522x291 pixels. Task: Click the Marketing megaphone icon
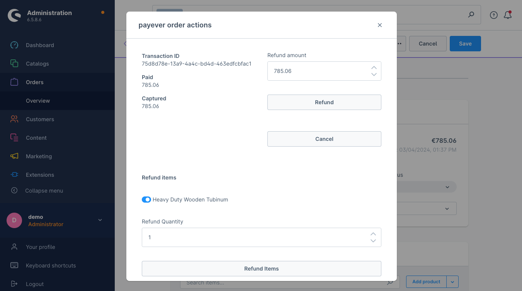[x=14, y=156]
